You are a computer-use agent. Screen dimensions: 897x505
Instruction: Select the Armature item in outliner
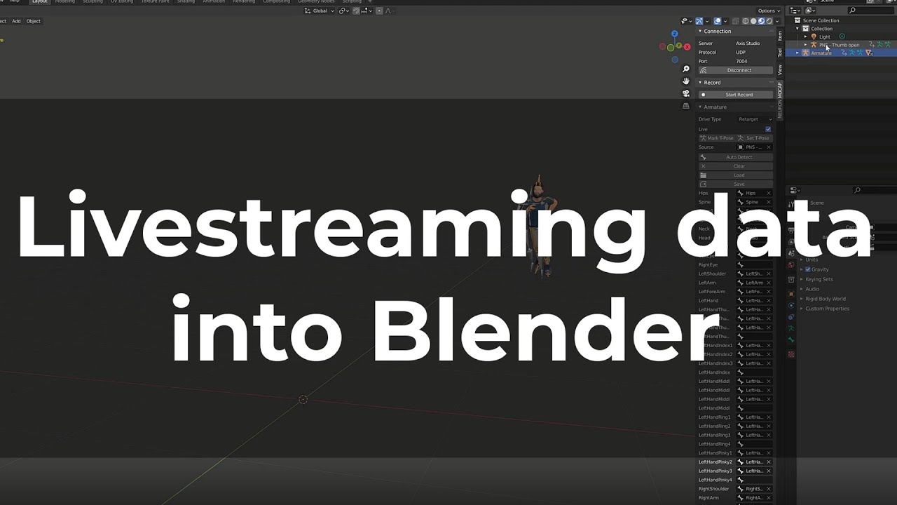click(x=821, y=53)
